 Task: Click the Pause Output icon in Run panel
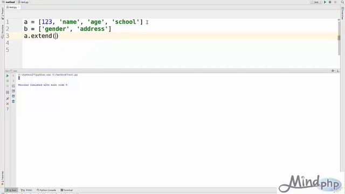[x=8, y=86]
